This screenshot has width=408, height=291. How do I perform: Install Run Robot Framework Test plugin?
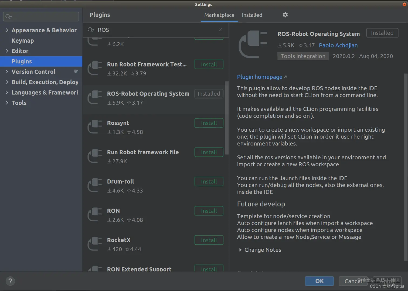point(209,64)
